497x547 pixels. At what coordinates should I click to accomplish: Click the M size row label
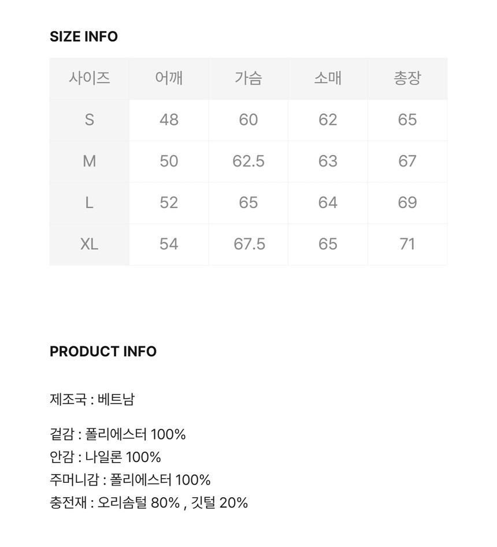tap(89, 161)
